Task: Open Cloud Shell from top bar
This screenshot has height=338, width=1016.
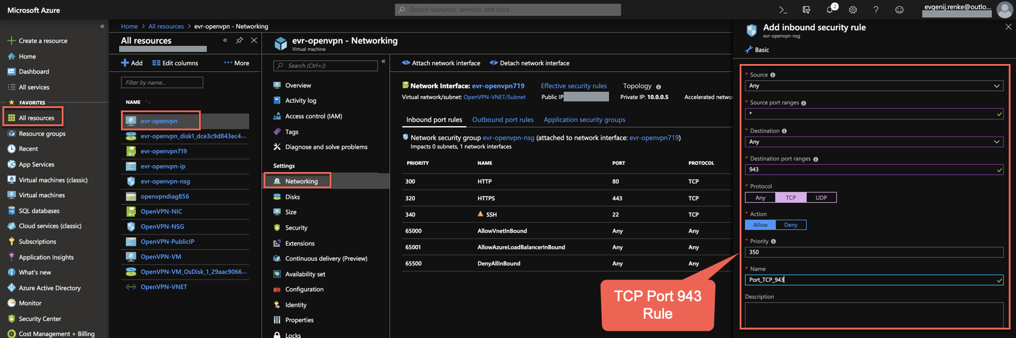Action: (x=783, y=10)
